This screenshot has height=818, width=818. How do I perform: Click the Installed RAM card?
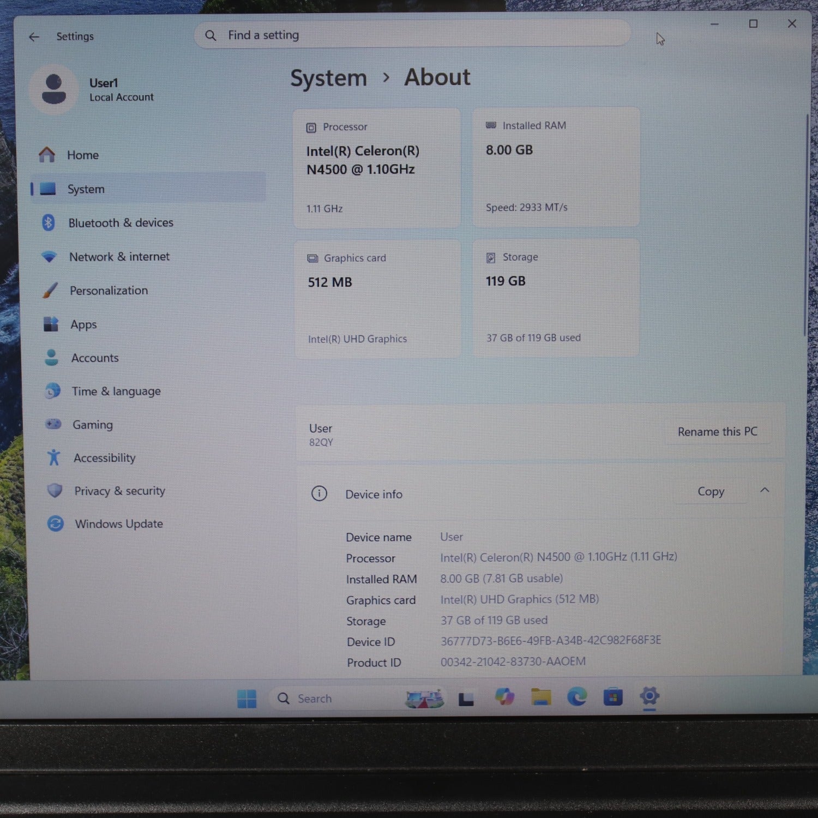click(556, 167)
